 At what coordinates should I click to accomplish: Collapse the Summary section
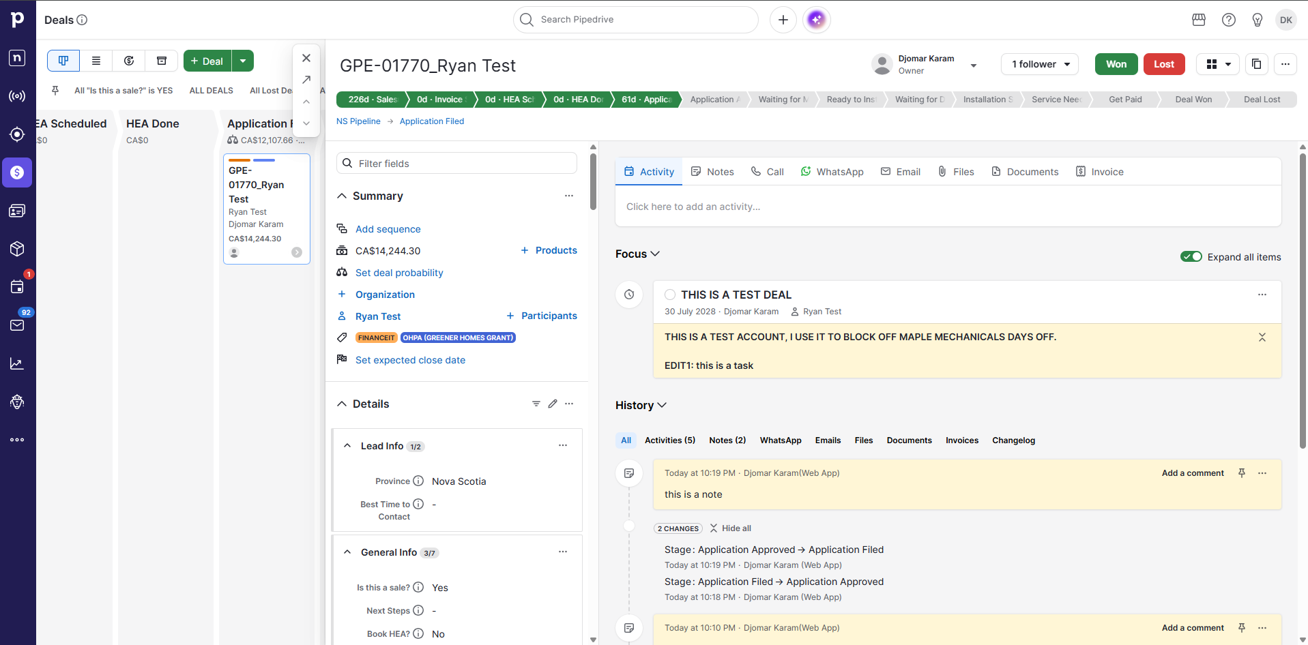pyautogui.click(x=342, y=196)
